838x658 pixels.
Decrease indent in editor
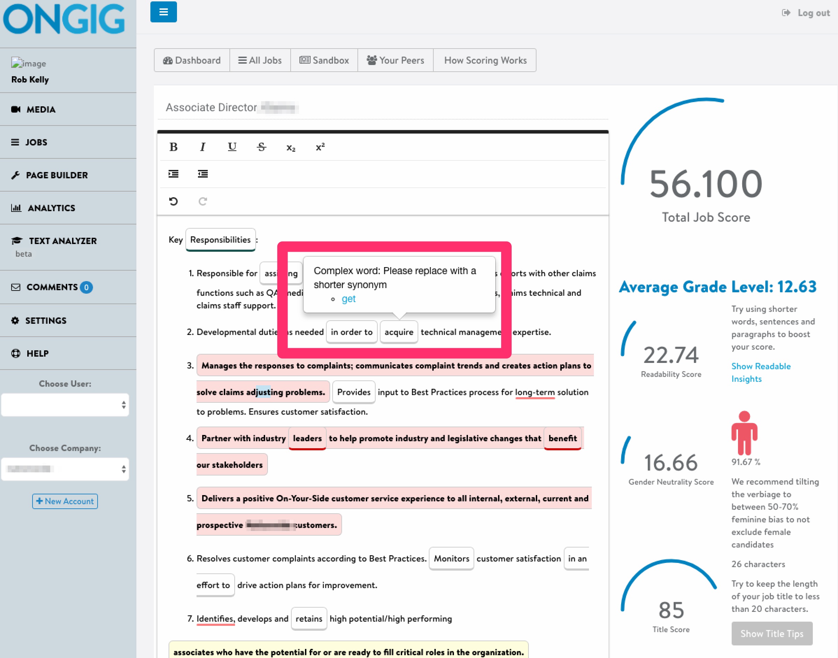[203, 174]
